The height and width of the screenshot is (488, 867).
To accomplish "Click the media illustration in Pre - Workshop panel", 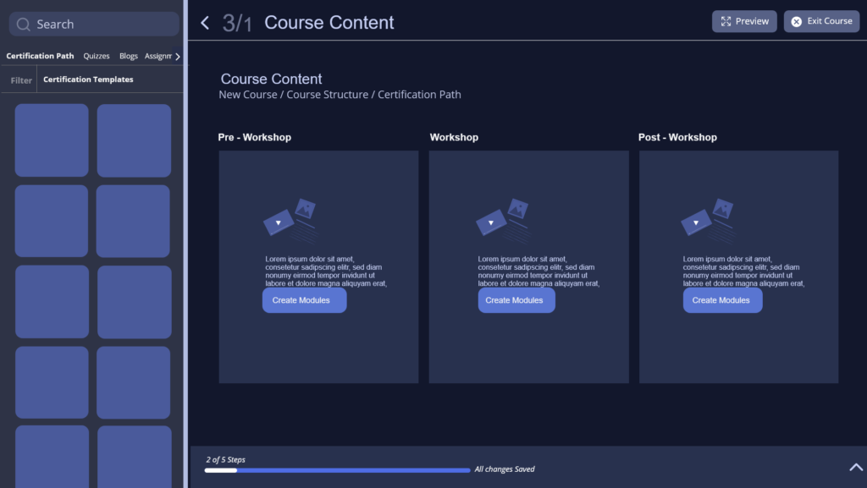I will 290,221.
